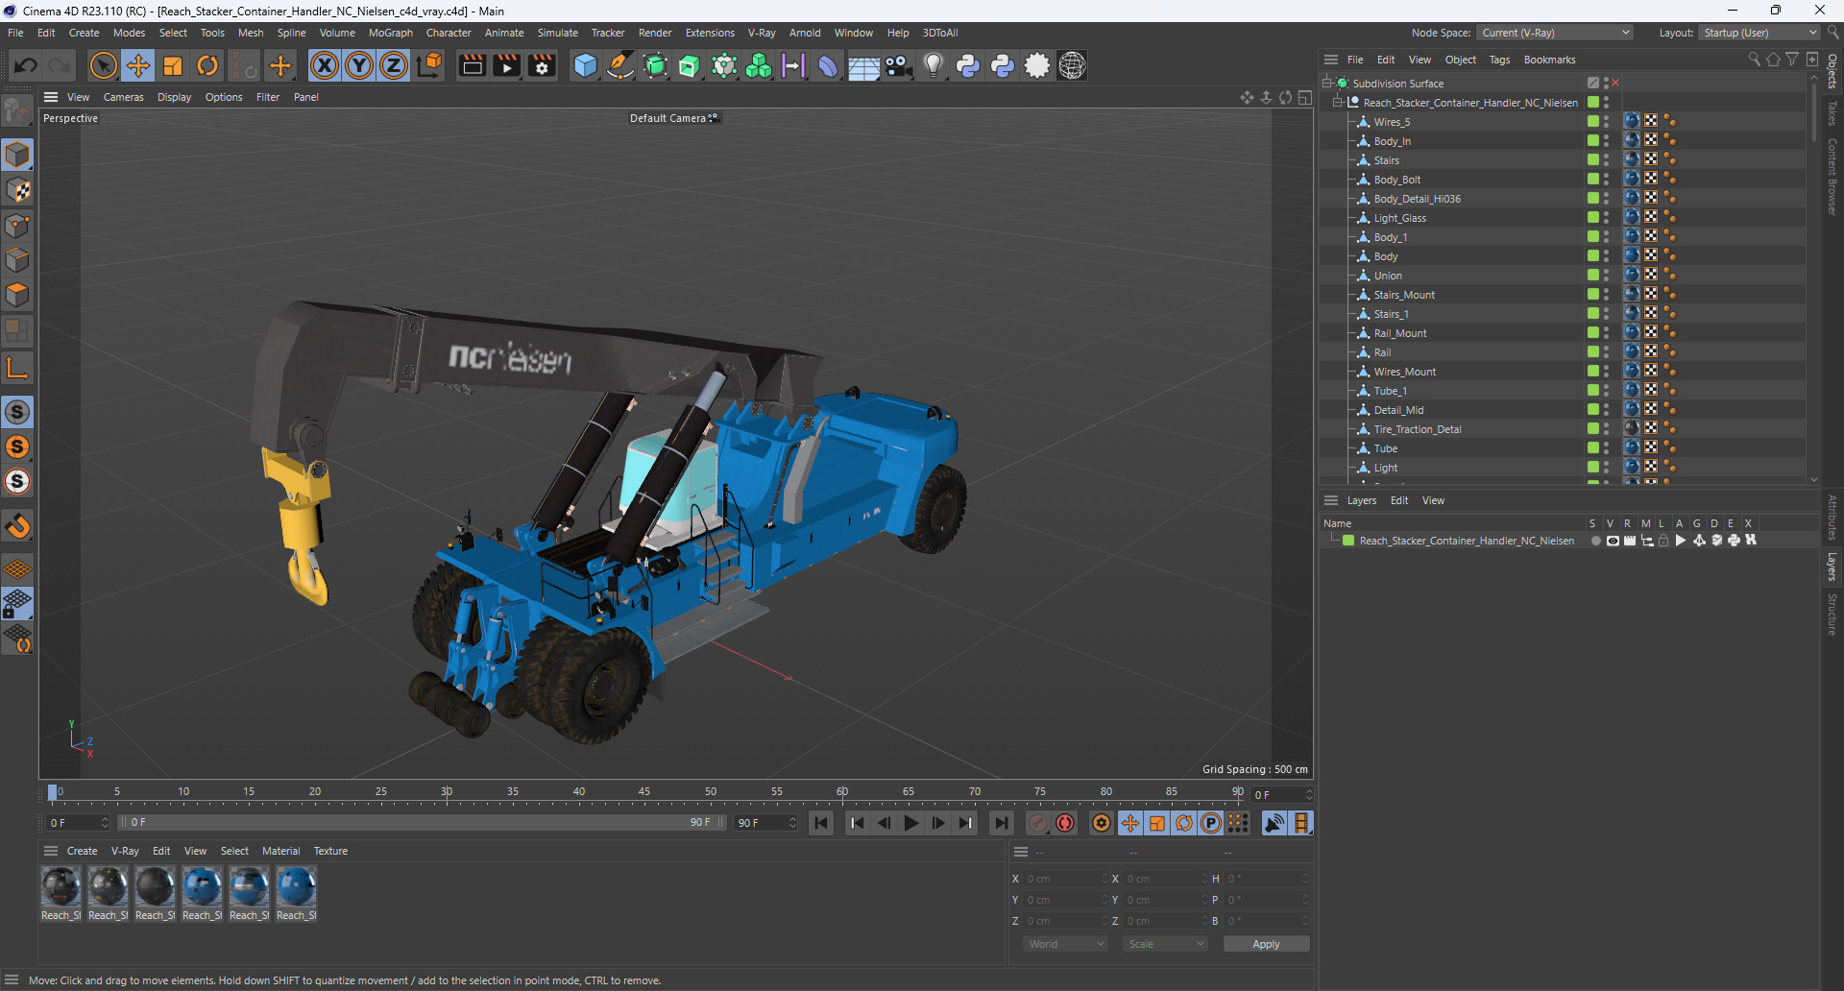
Task: Toggle Z axis lock
Action: [x=394, y=65]
